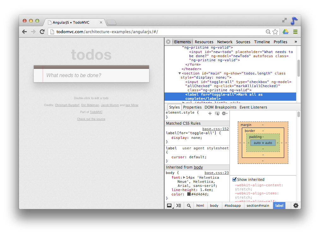This screenshot has width=317, height=233.
Task: Click the Google Drive extension icon
Action: pyautogui.click(x=285, y=32)
